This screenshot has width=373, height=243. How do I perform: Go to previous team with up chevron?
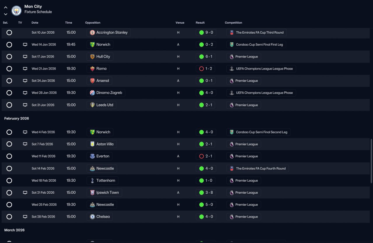[x=6, y=8]
